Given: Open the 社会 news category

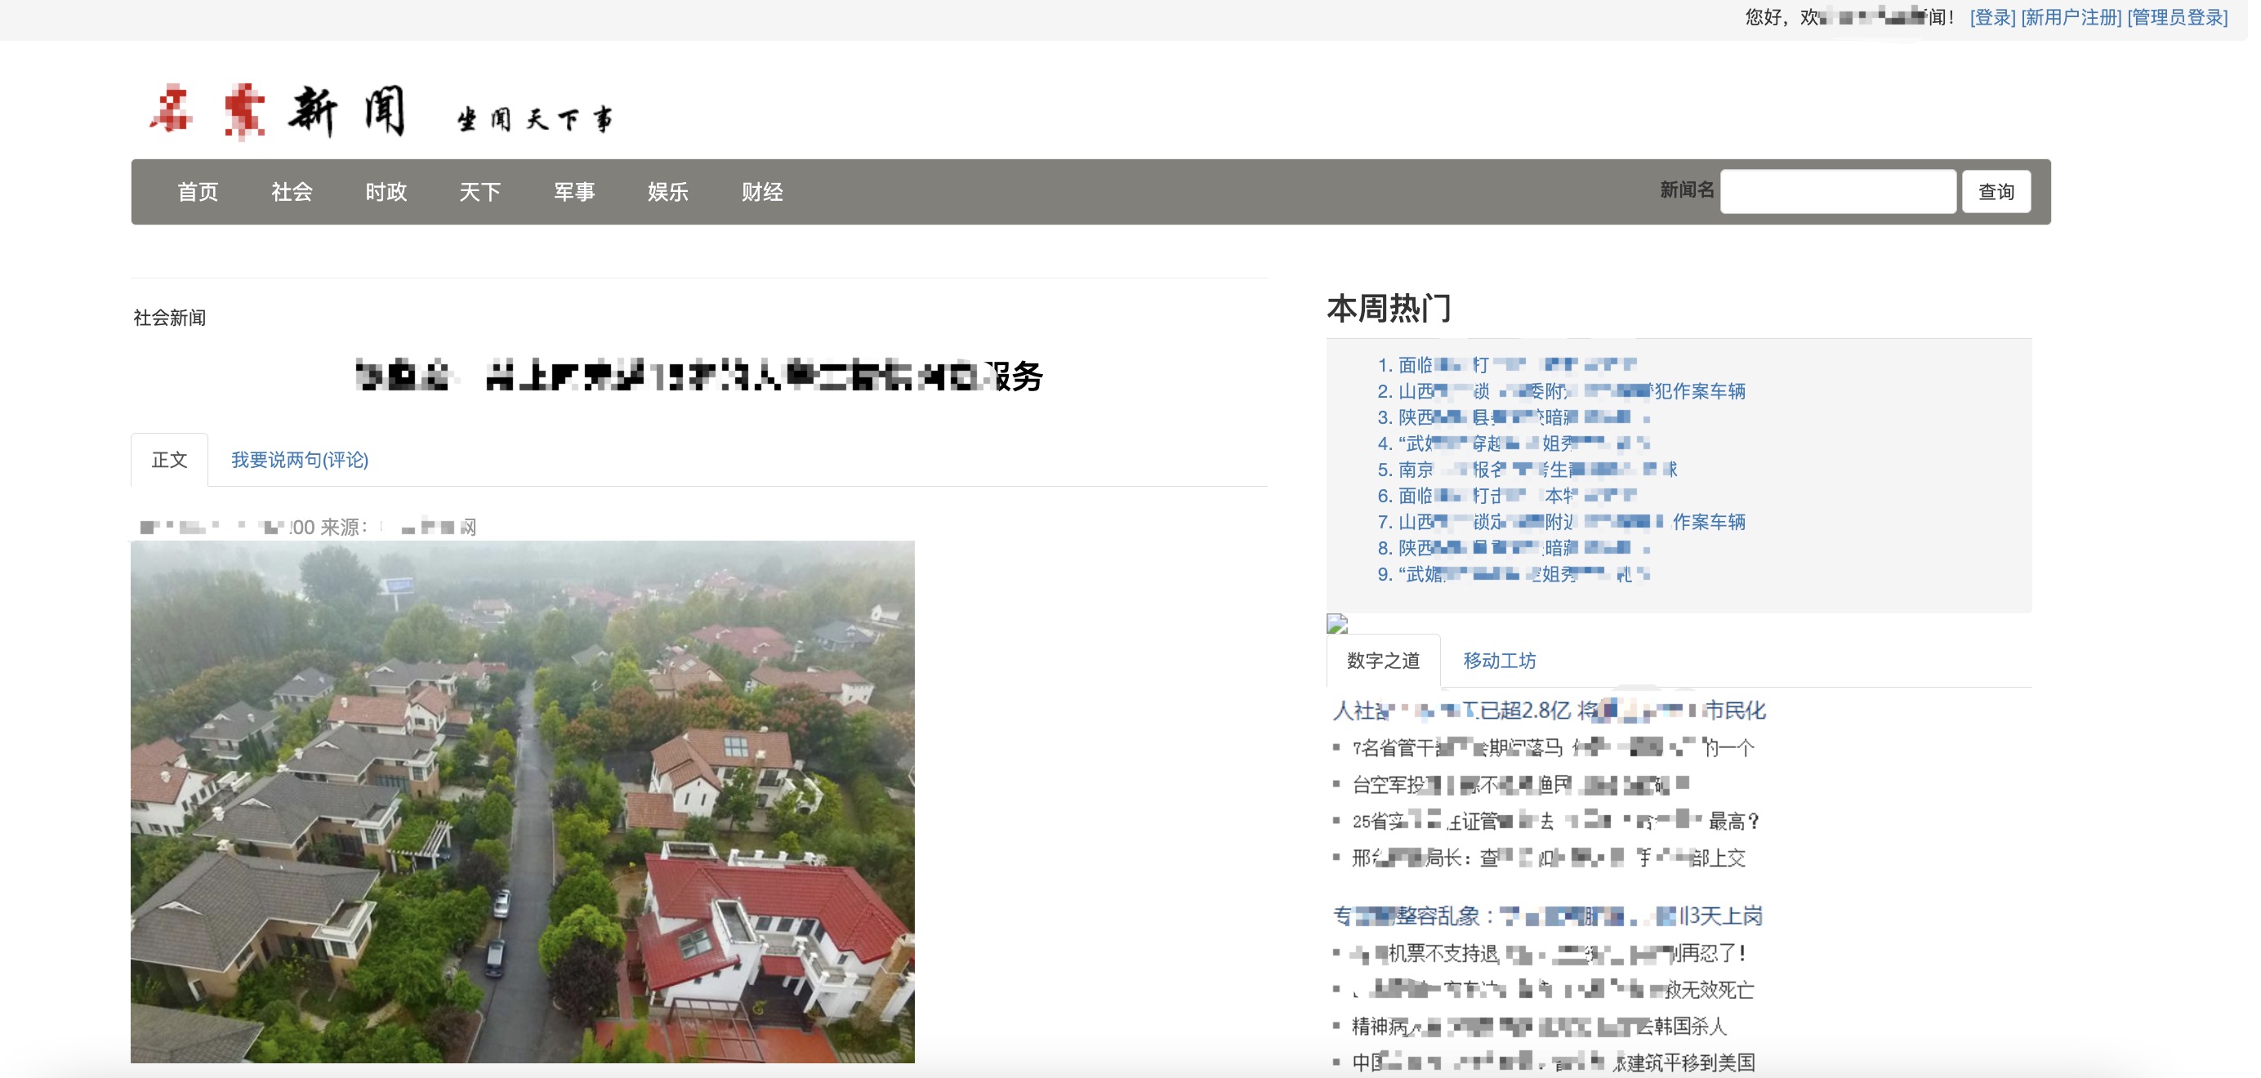Looking at the screenshot, I should 292,192.
